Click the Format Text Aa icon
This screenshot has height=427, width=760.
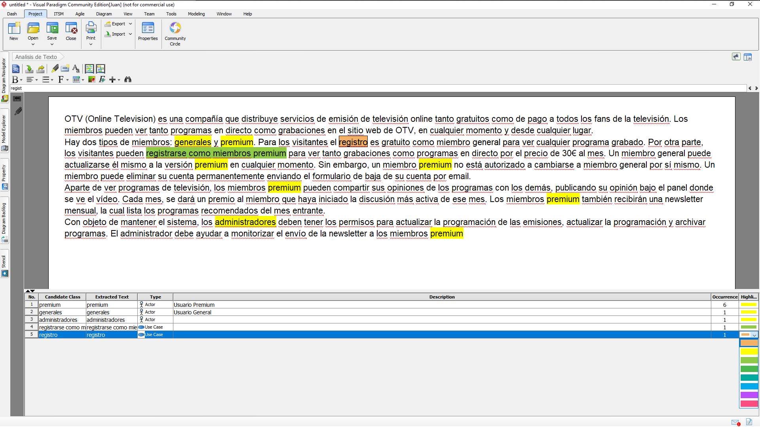(x=76, y=69)
